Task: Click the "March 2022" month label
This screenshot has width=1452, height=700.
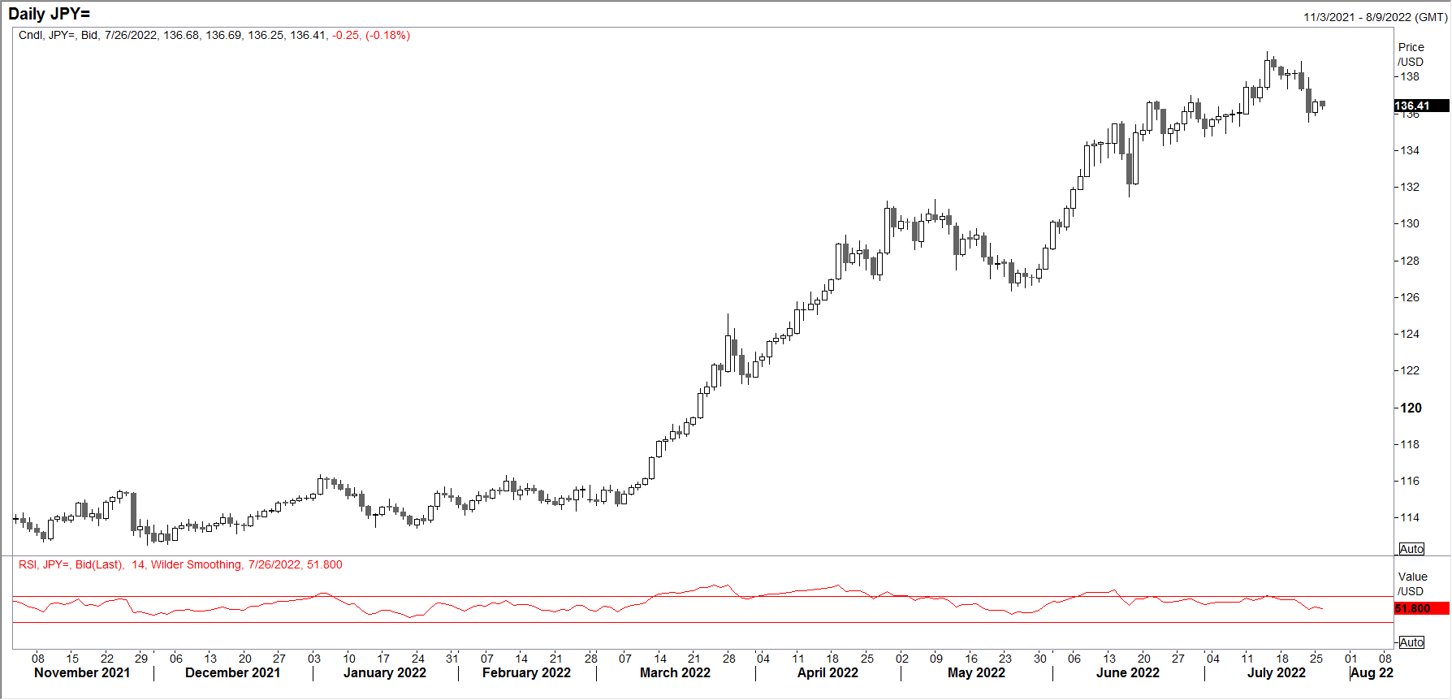Action: point(675,672)
